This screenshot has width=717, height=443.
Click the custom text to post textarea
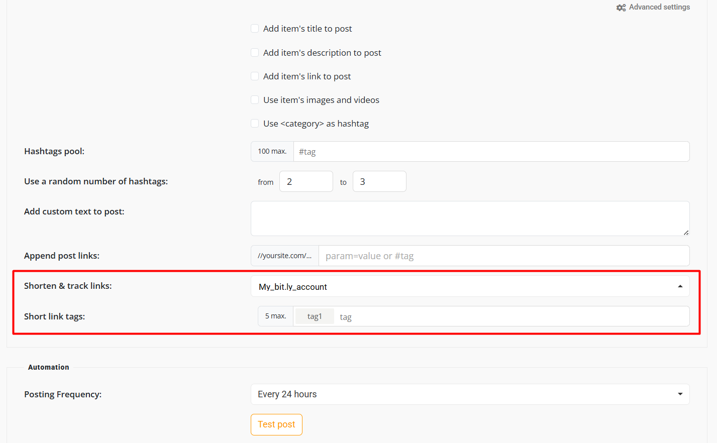pos(469,218)
